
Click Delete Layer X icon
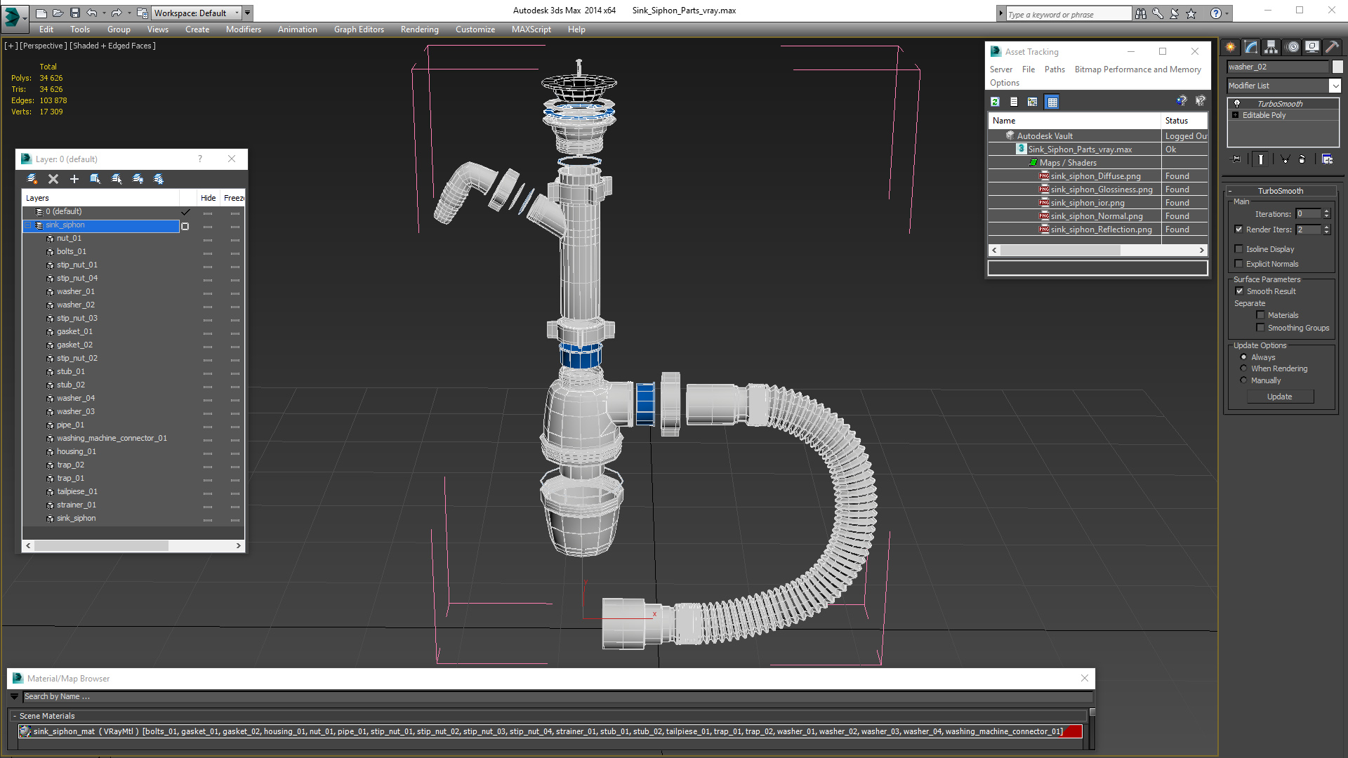53,179
